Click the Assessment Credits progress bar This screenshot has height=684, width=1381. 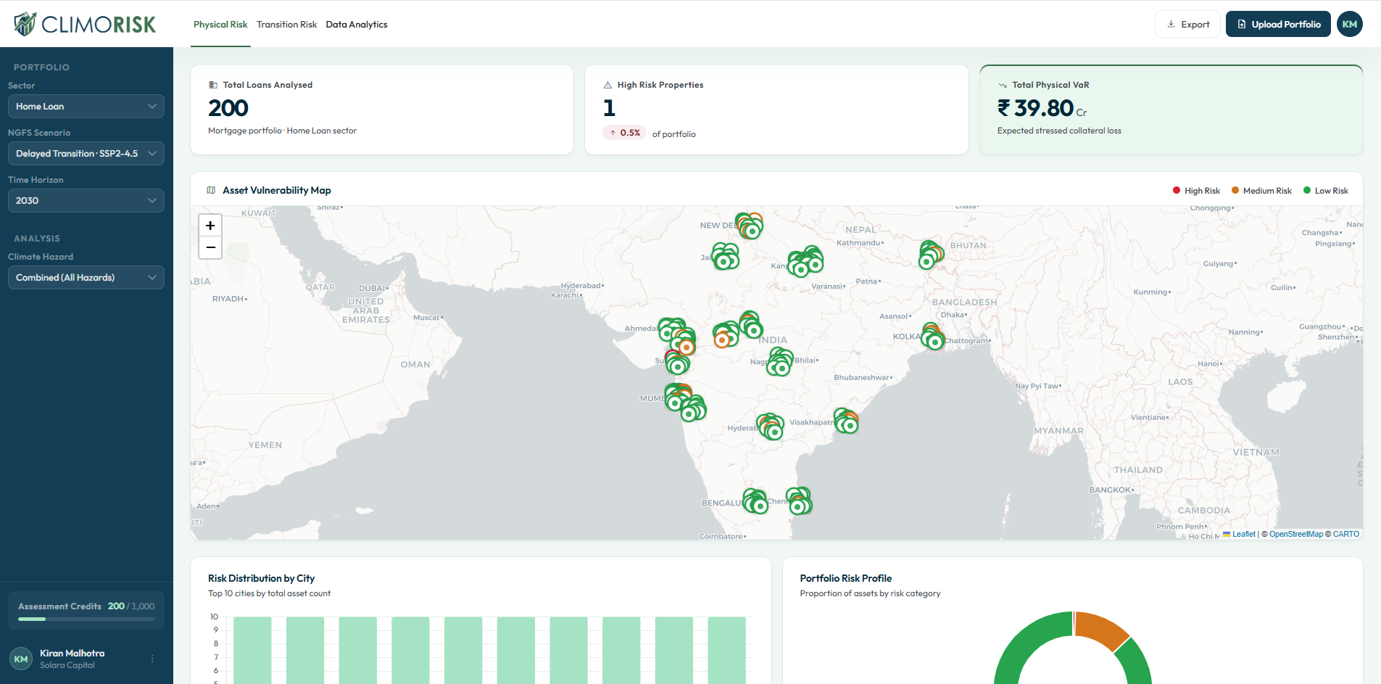(x=86, y=619)
